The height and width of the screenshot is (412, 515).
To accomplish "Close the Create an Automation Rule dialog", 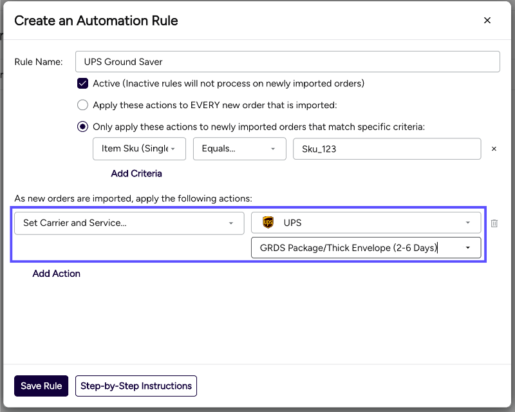I will pyautogui.click(x=487, y=21).
